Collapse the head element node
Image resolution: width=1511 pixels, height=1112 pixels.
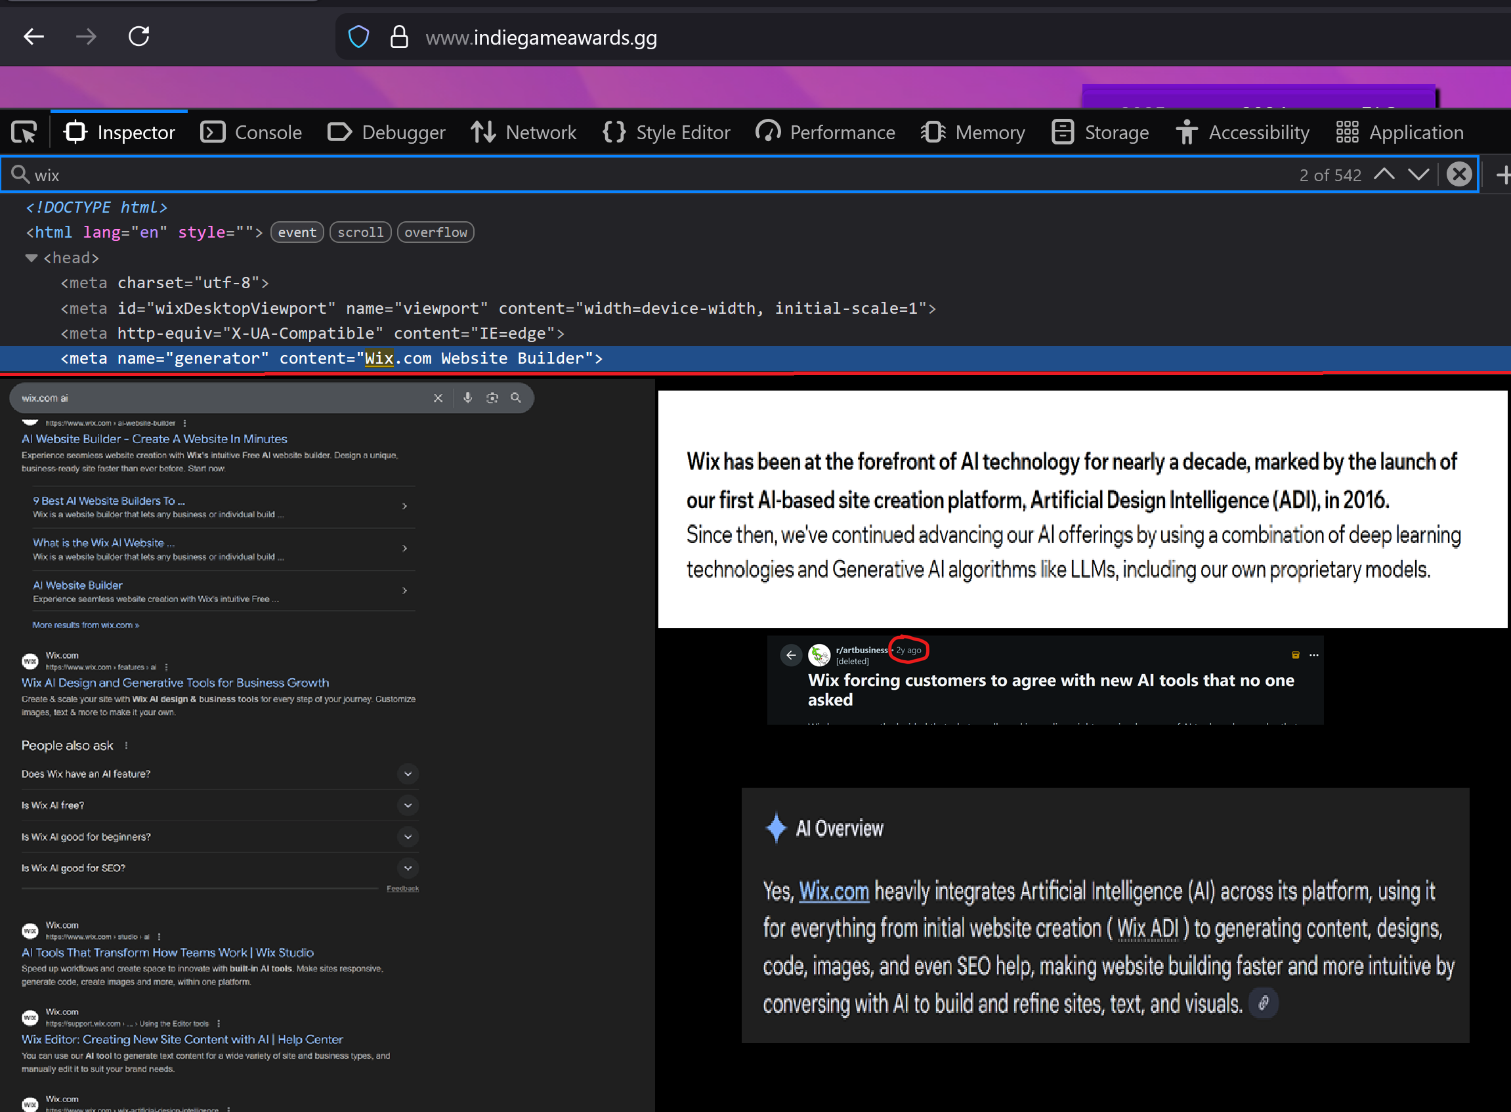pos(31,258)
